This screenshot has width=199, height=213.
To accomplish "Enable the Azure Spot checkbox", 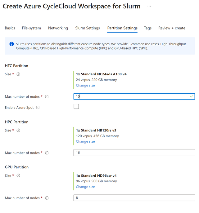I will (x=76, y=107).
